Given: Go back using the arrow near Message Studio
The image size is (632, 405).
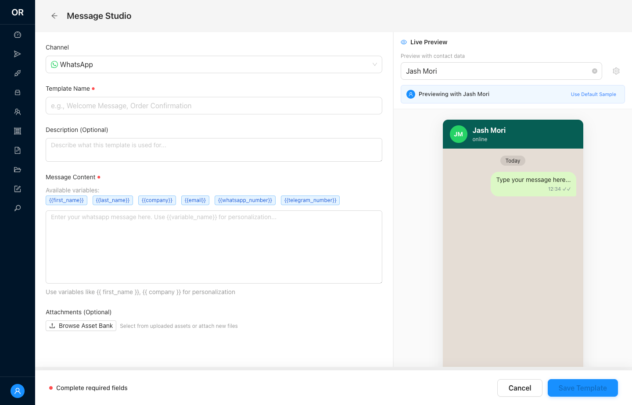Looking at the screenshot, I should 54,16.
